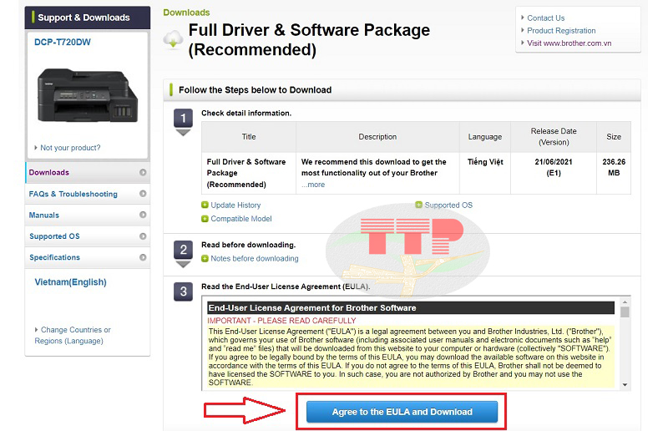
Task: Click the Agree to the EULA and Download button
Action: [x=402, y=412]
